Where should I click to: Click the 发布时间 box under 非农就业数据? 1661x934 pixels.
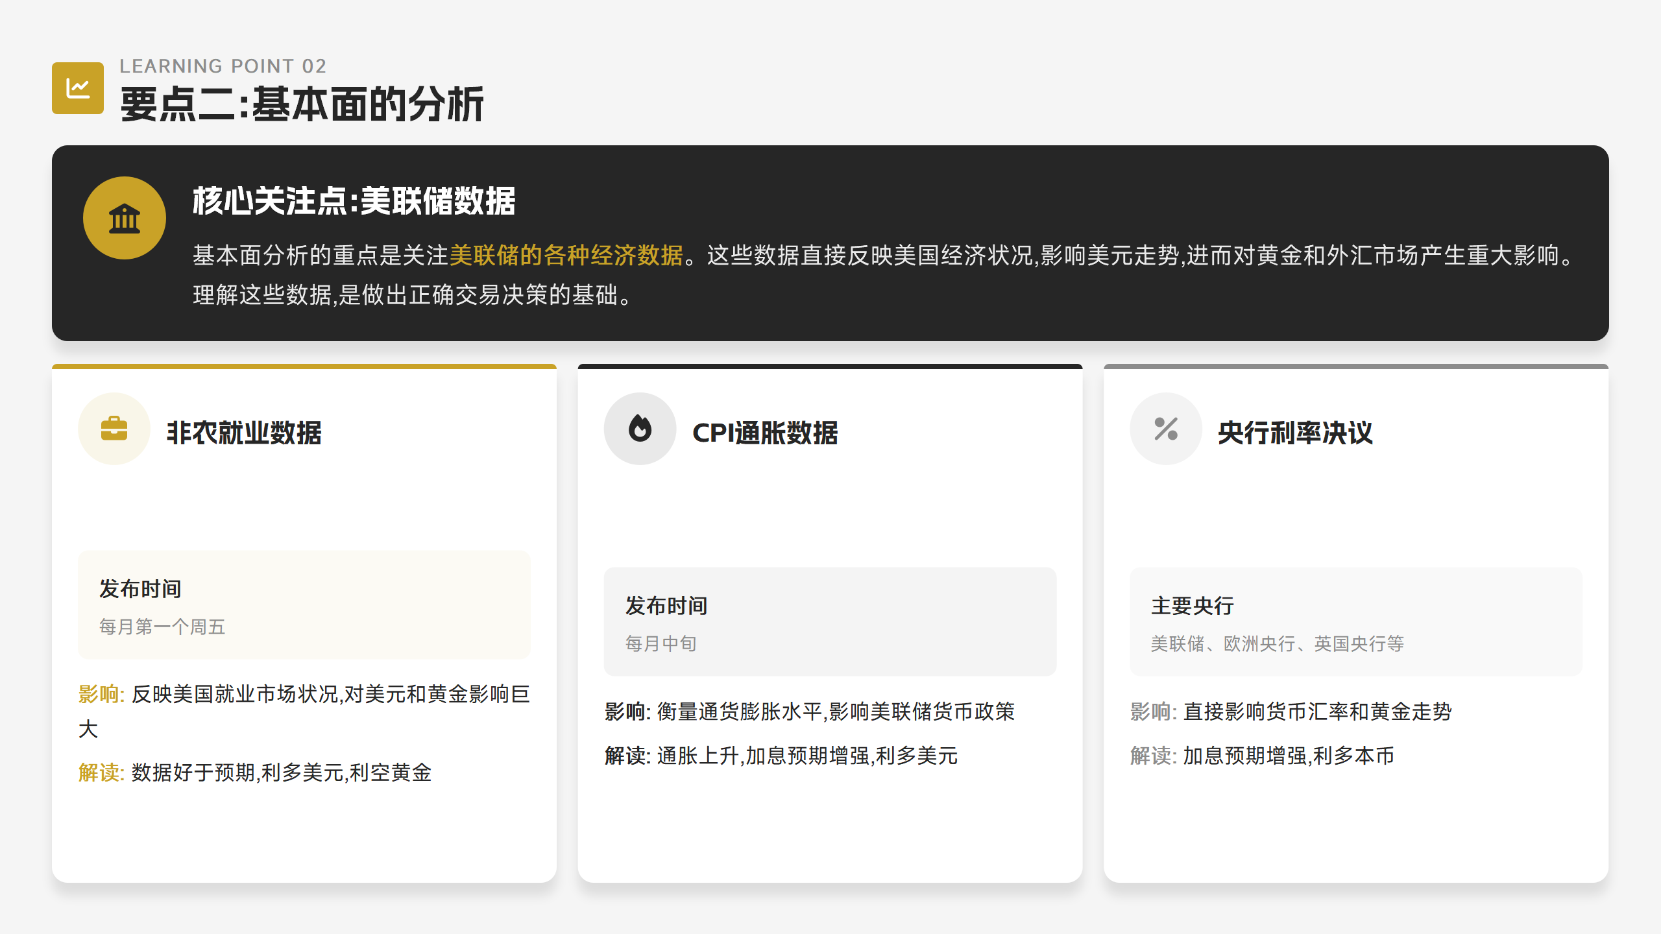pos(304,605)
